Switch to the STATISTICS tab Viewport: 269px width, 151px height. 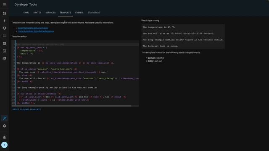click(94, 13)
